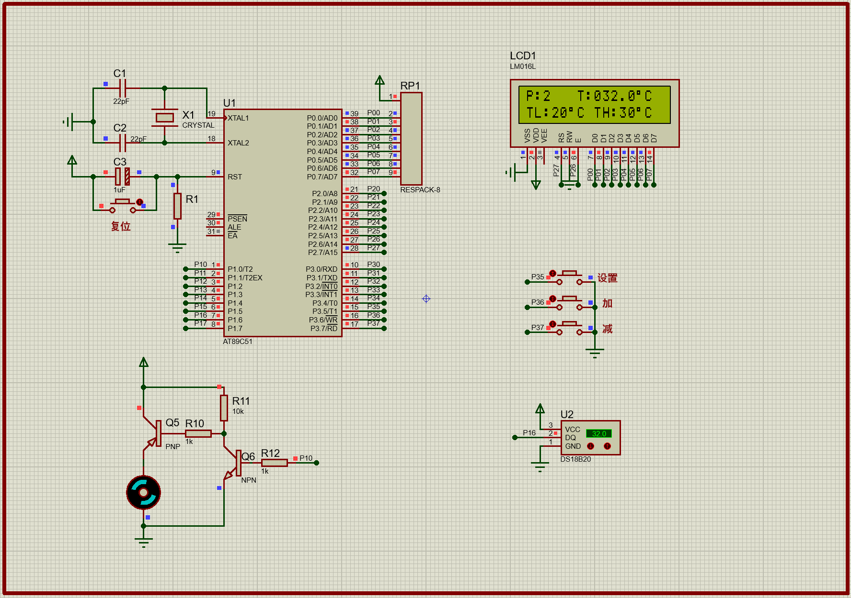Image resolution: width=851 pixels, height=598 pixels.
Task: Toggle the 复位 reset button's red latch dot
Action: tap(139, 202)
